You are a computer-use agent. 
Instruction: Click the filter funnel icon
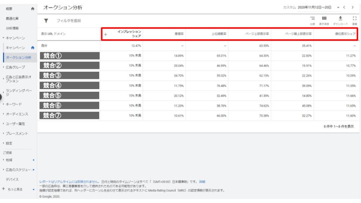pos(46,21)
